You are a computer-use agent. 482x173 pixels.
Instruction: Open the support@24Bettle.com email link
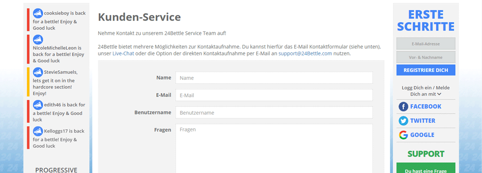(305, 53)
